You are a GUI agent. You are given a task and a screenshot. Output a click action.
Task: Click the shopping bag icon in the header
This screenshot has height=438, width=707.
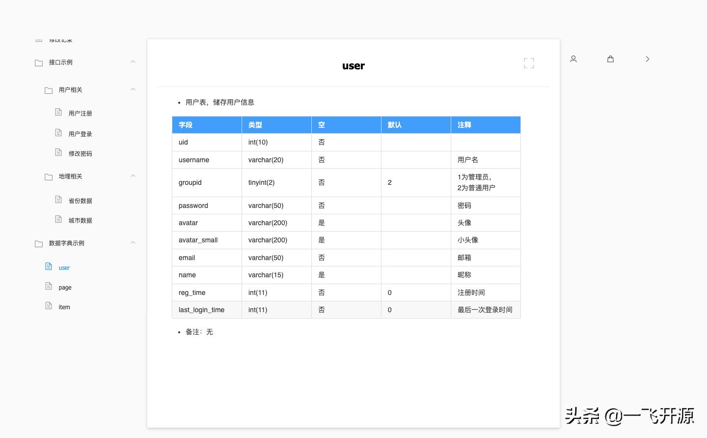coord(610,59)
